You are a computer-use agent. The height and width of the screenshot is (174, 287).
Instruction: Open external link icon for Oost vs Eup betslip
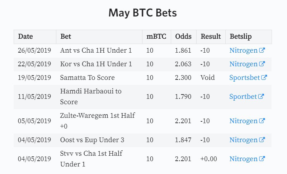coord(262,140)
